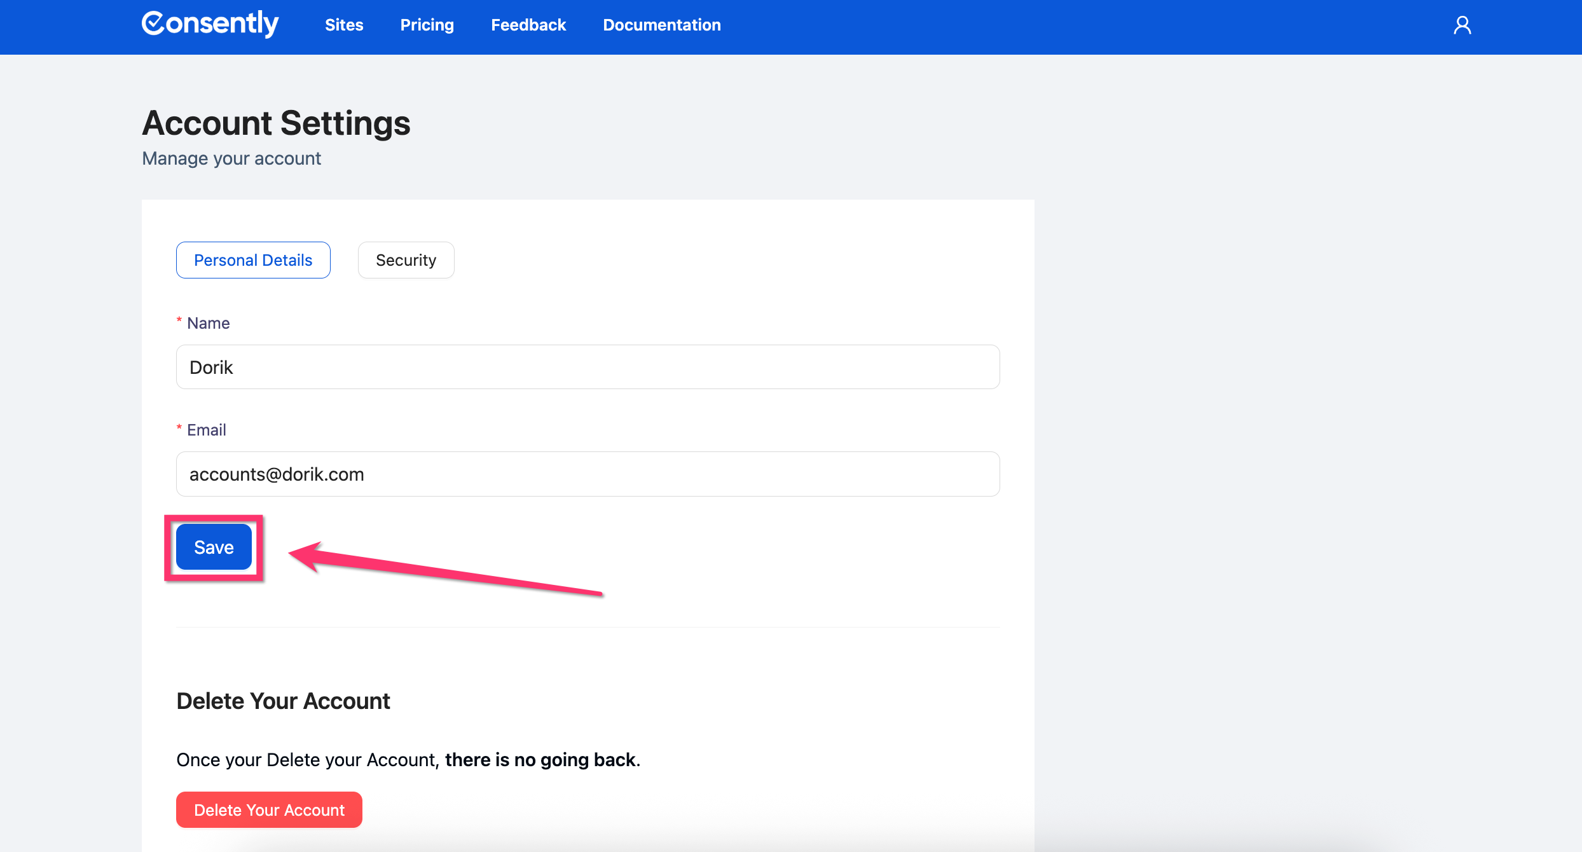The height and width of the screenshot is (852, 1582).
Task: Click the Email field label
Action: coord(206,430)
